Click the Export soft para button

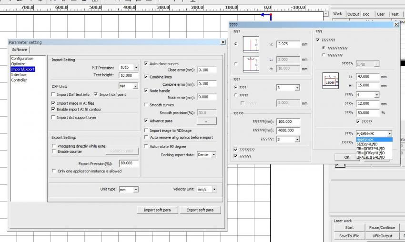pos(200,210)
